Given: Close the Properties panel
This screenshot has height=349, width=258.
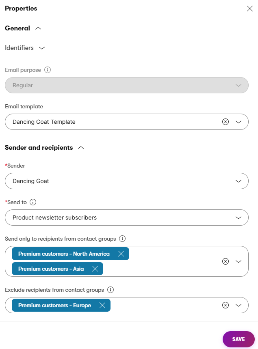Looking at the screenshot, I should [x=250, y=9].
